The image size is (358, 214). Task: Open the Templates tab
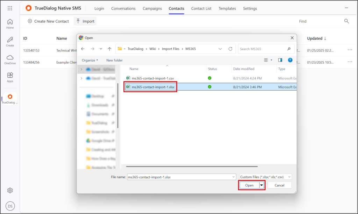[x=227, y=8]
